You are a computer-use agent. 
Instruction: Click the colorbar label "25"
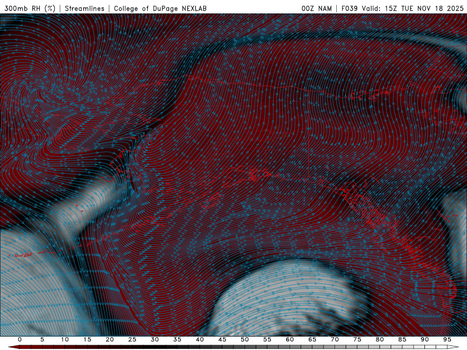pyautogui.click(x=133, y=339)
